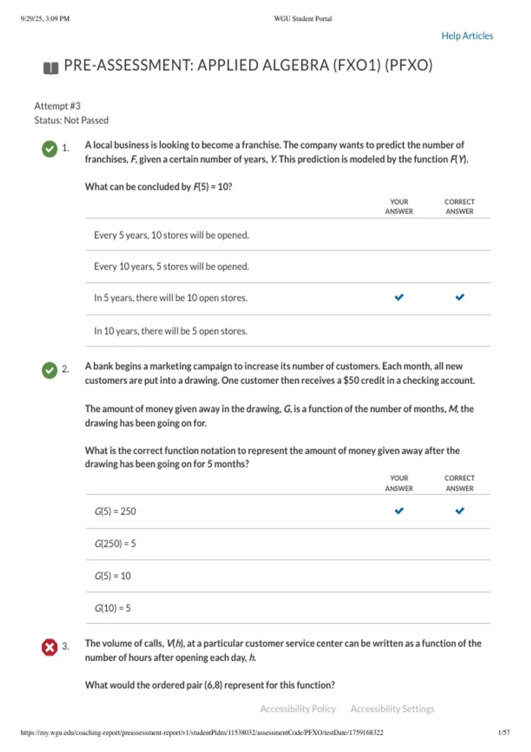Select answer 'Every 5 years, 10 stores will be opened'
This screenshot has width=531, height=752.
[x=288, y=235]
